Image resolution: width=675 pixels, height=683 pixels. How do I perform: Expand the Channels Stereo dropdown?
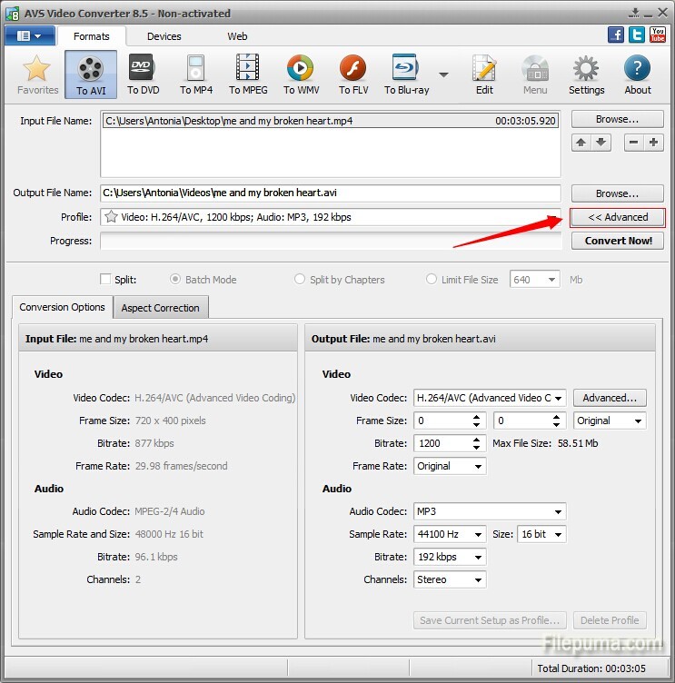478,579
